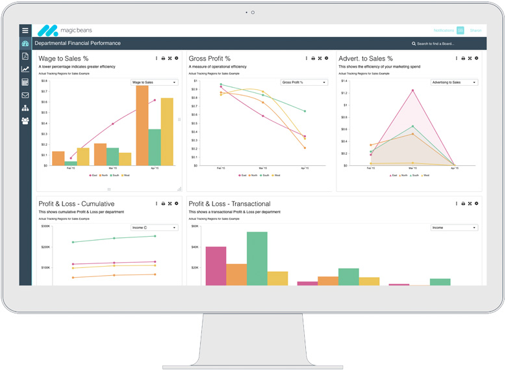Open settings gear on Advert. to Sales %
The image size is (506, 372).
tap(476, 59)
